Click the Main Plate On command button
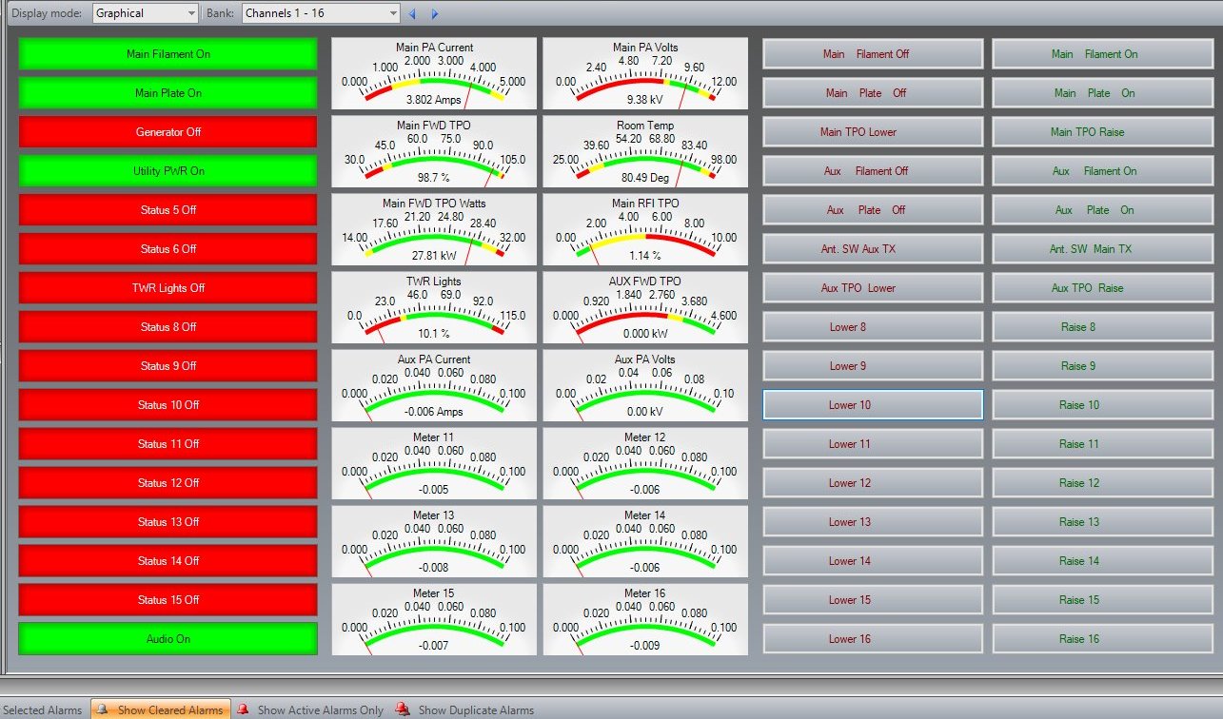Image resolution: width=1223 pixels, height=719 pixels. click(x=1102, y=93)
